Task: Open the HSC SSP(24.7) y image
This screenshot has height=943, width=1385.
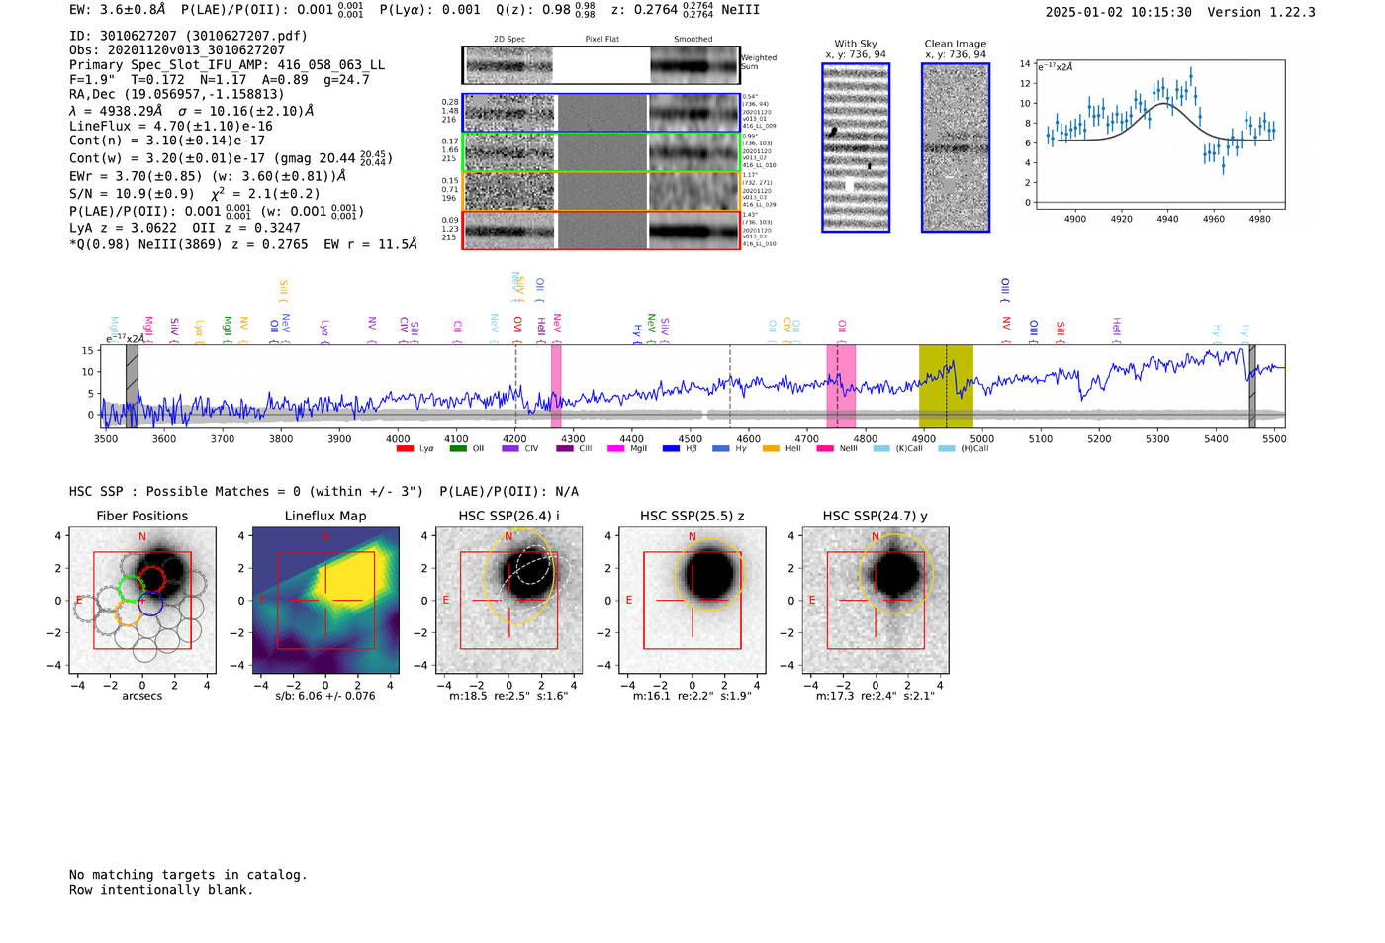Action: [x=876, y=600]
